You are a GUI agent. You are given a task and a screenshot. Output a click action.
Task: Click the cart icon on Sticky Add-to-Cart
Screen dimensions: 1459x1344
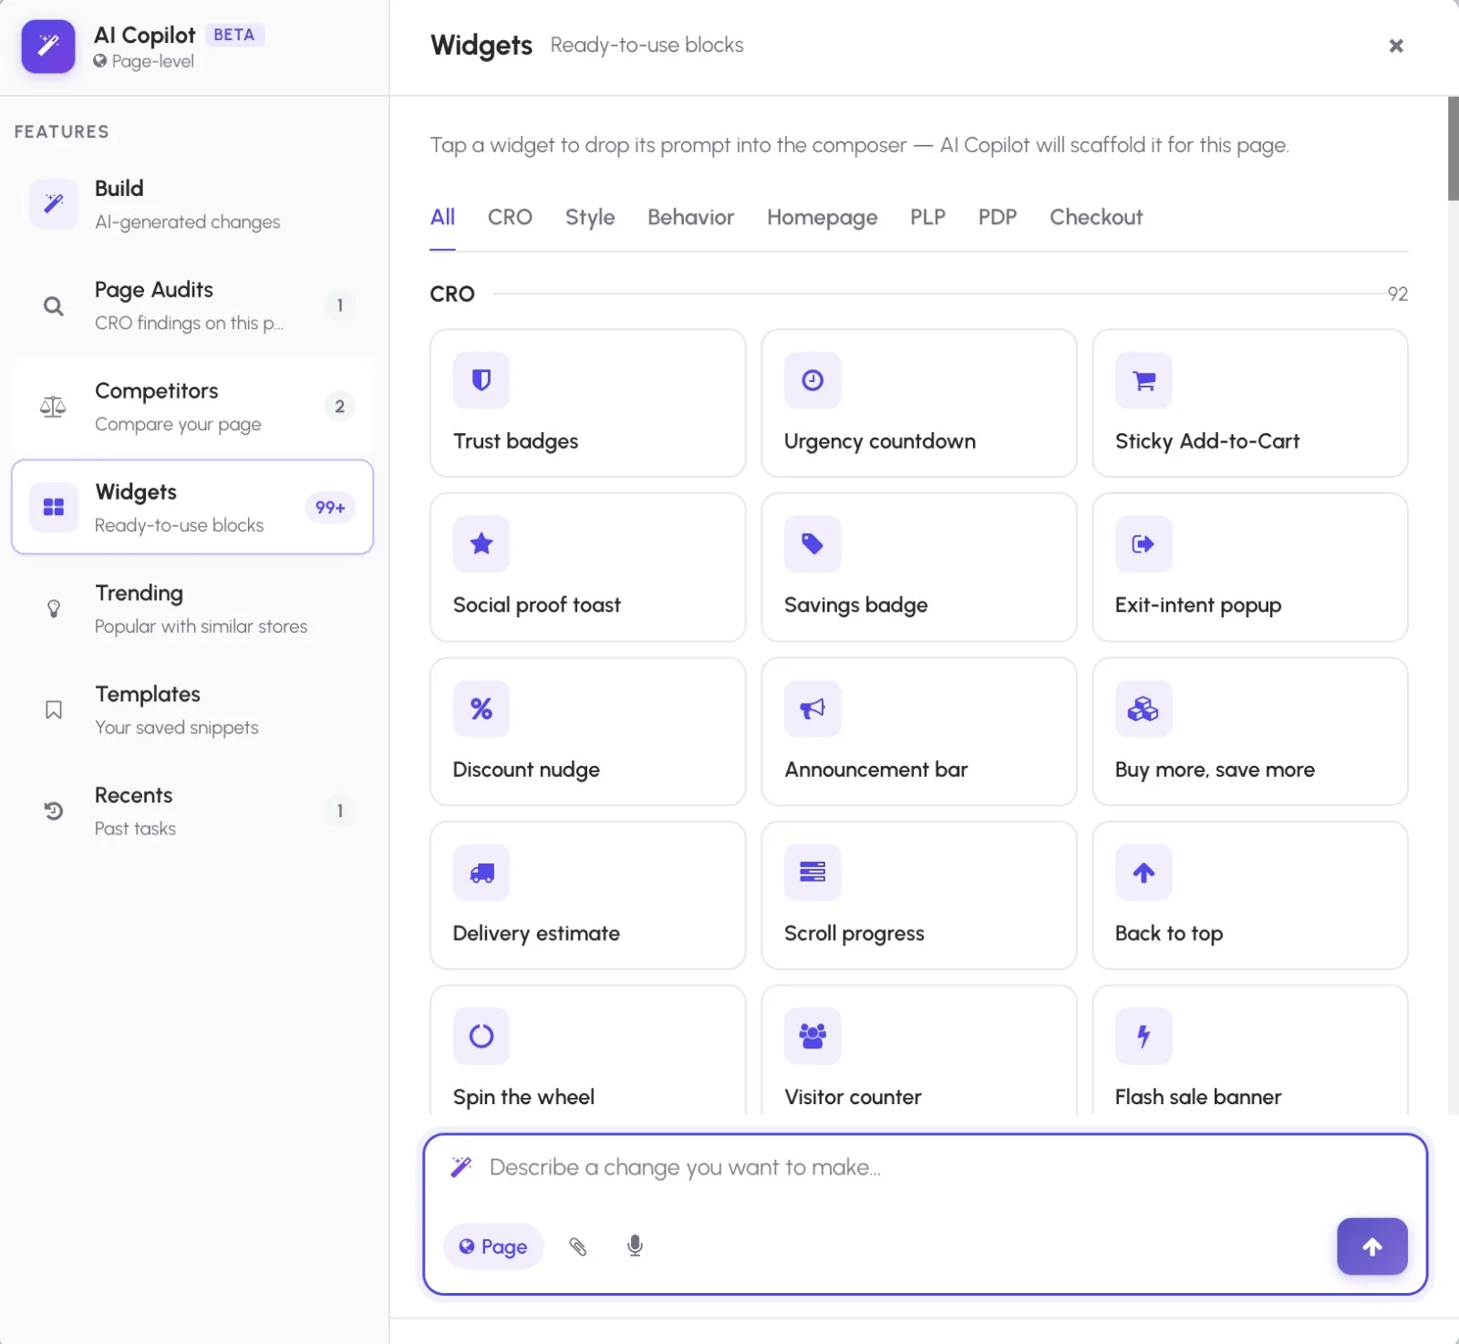click(x=1143, y=380)
